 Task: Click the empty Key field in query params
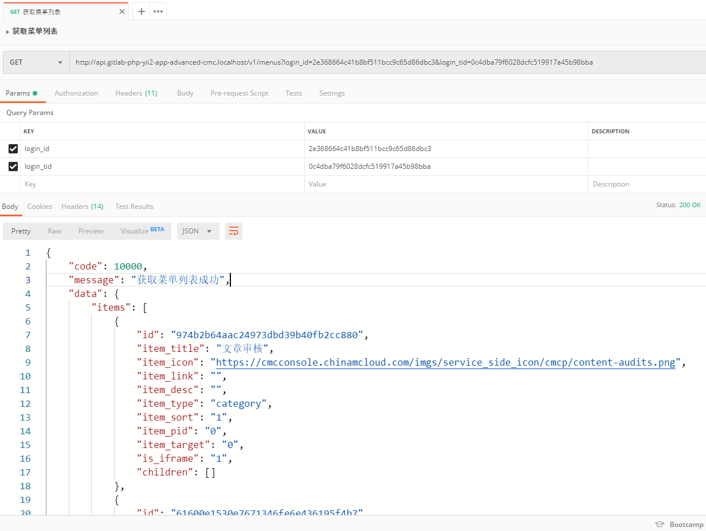tap(162, 184)
